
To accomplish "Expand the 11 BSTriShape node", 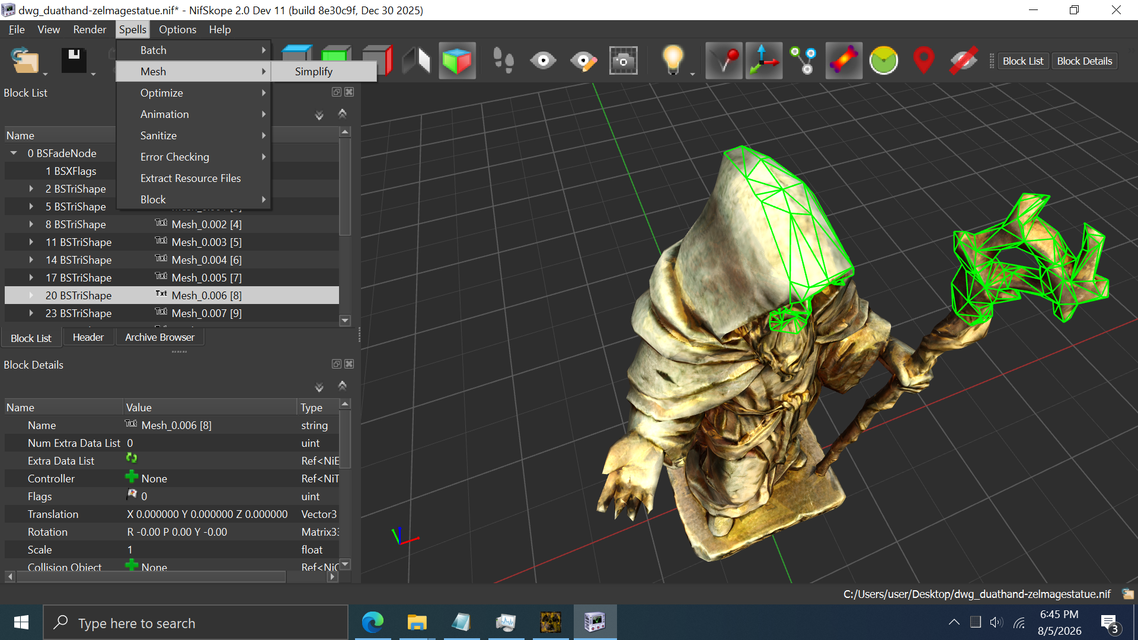I will [x=31, y=242].
